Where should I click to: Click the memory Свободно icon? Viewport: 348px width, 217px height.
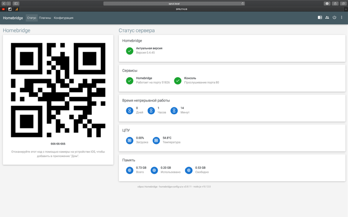(189, 170)
